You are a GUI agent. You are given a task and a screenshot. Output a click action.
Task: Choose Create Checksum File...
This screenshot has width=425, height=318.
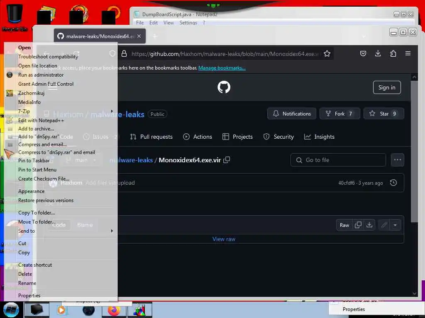(x=61, y=179)
